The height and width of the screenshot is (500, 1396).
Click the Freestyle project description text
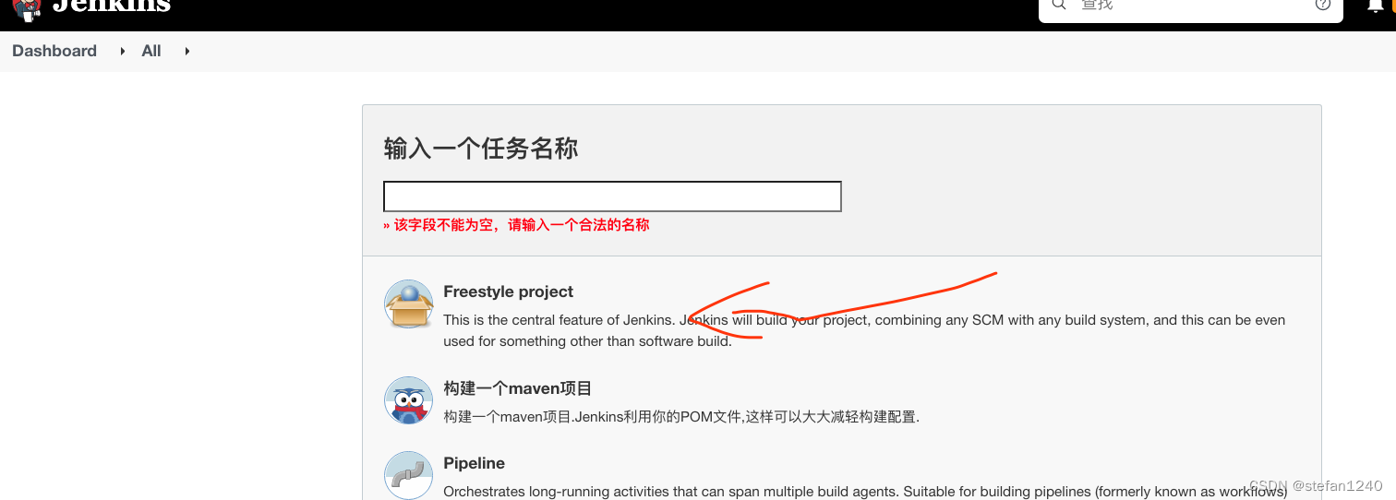click(864, 330)
